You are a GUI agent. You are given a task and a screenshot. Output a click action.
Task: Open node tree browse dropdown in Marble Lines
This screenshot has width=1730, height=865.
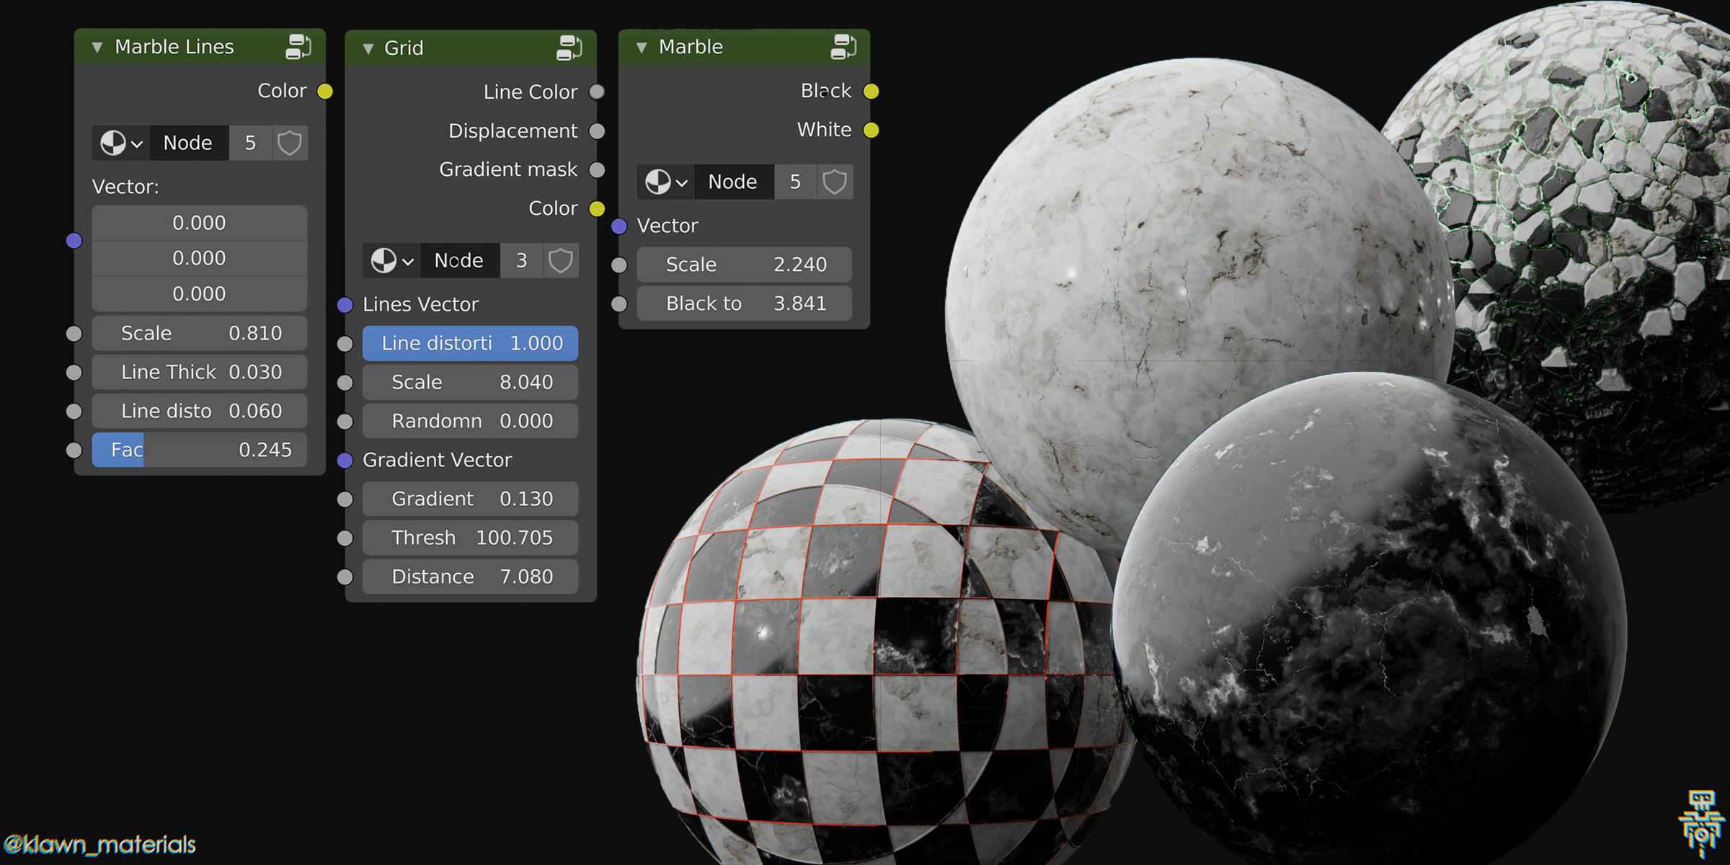[120, 143]
